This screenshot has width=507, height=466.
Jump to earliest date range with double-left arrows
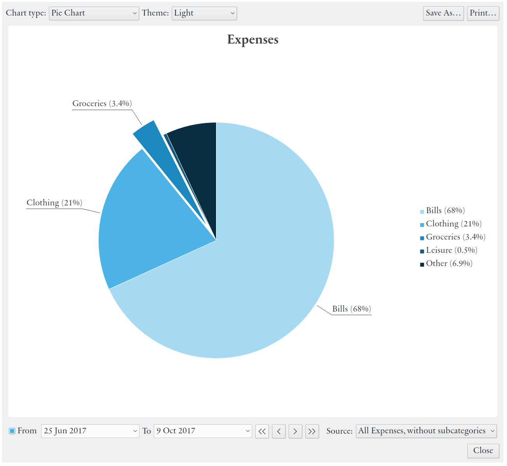(262, 431)
